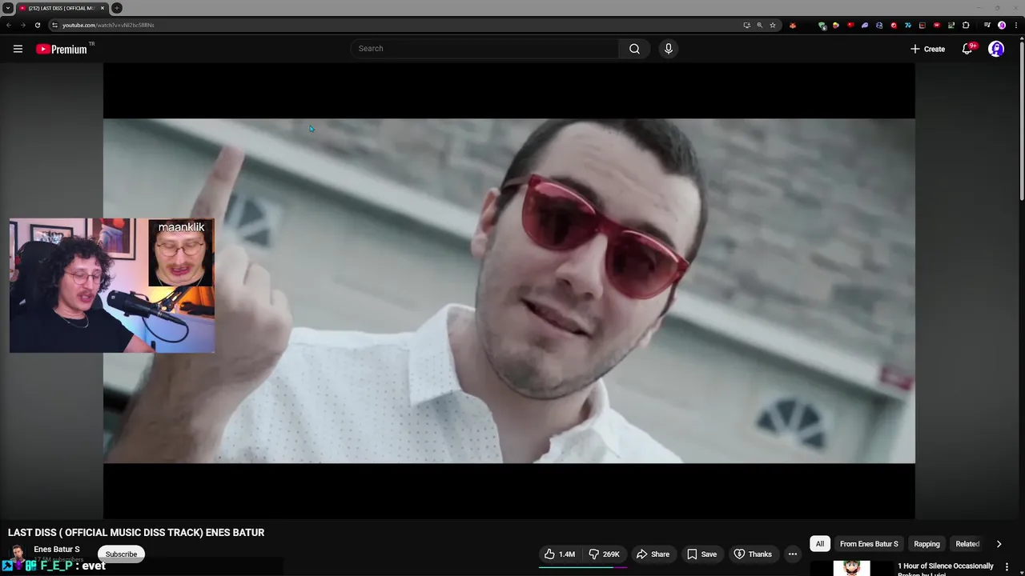Reload the page in the browser
Screen dimensions: 1025x576
pyautogui.click(x=37, y=25)
